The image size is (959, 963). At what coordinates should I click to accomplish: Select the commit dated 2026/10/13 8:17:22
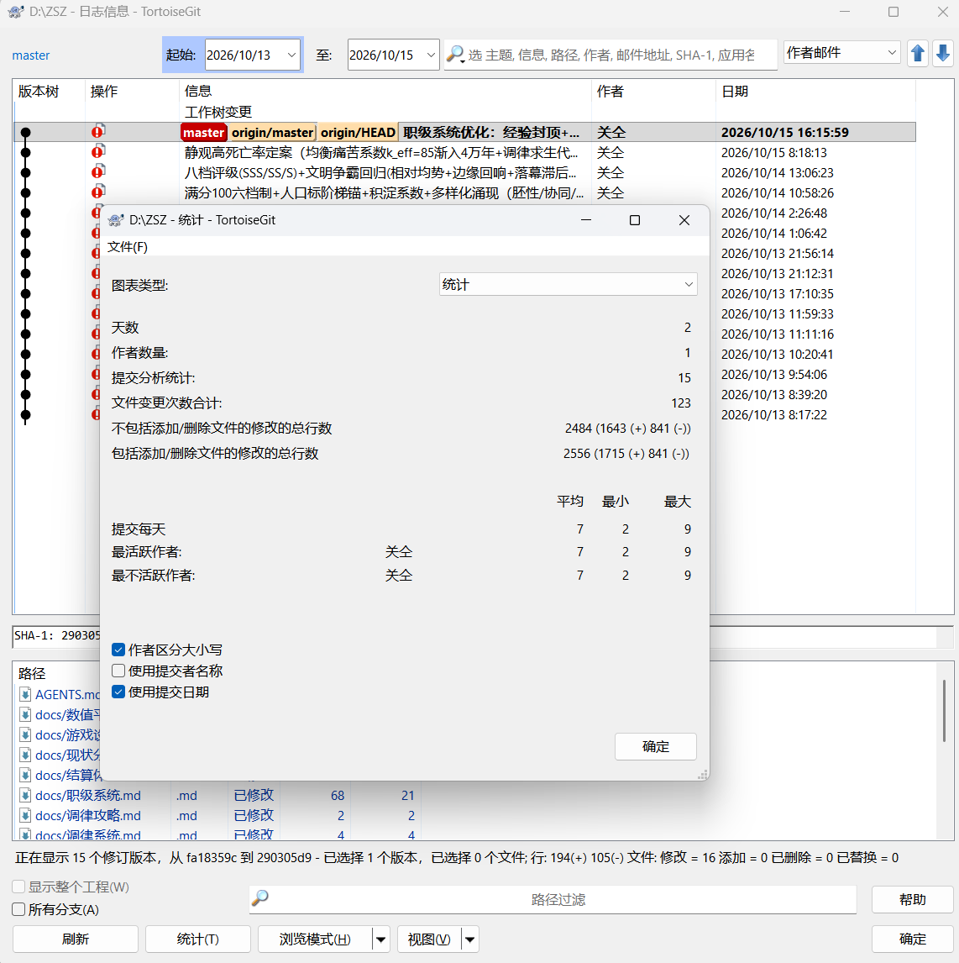click(773, 414)
